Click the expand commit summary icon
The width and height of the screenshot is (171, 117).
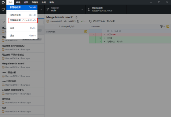click(76, 17)
